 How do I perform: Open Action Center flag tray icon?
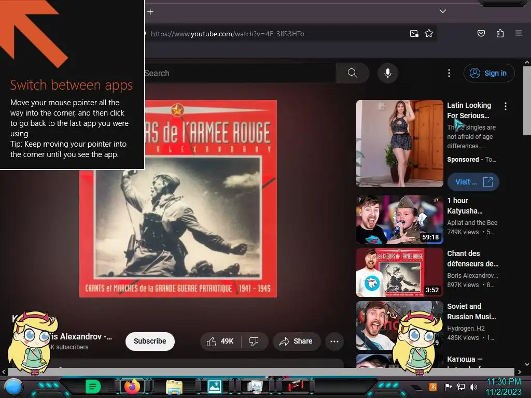pos(448,387)
